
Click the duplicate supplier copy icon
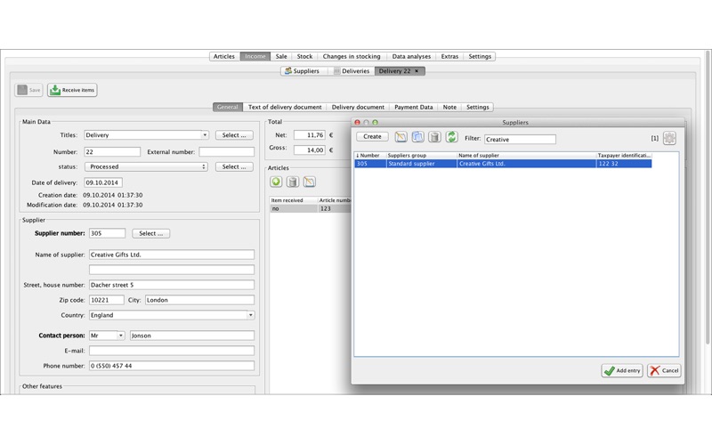point(417,137)
